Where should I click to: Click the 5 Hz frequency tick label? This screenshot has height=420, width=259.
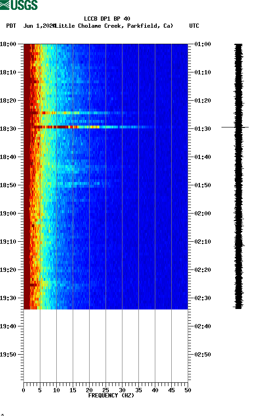(40, 390)
